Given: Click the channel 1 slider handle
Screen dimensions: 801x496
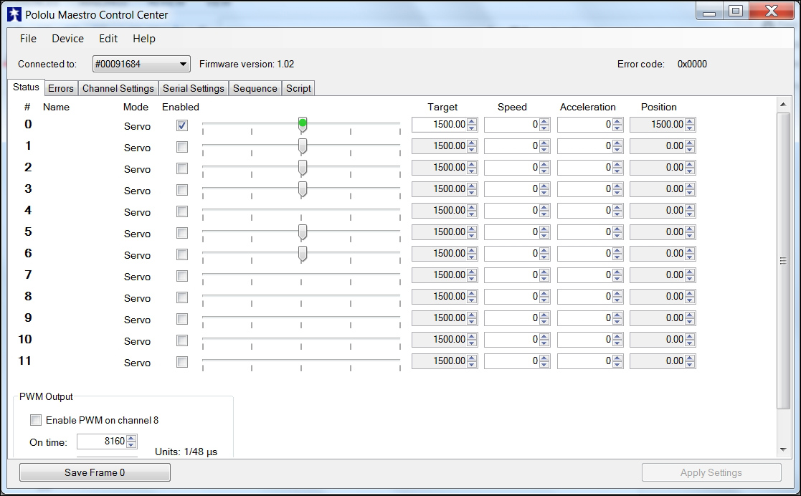Looking at the screenshot, I should (303, 146).
